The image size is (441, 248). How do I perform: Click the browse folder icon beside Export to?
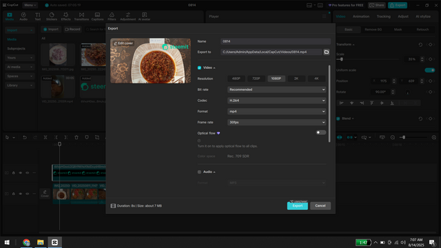click(x=326, y=52)
